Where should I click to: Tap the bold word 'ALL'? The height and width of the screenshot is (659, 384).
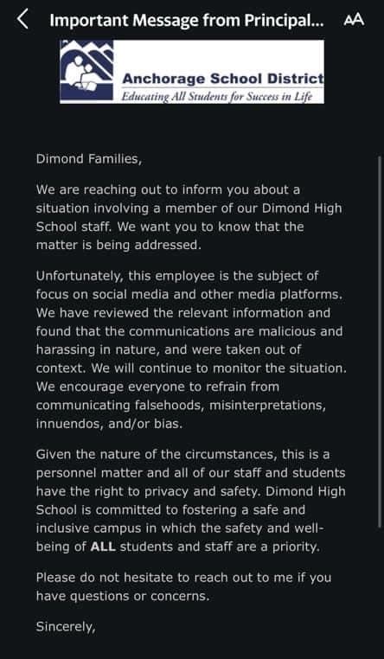pos(104,547)
